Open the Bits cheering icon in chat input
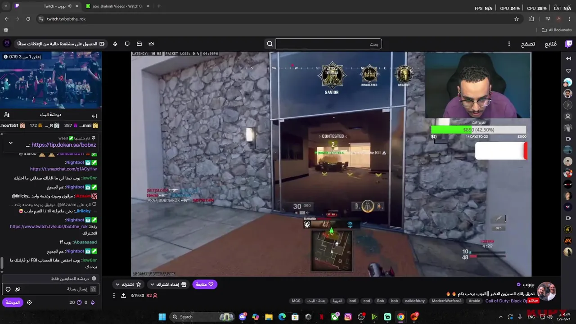The width and height of the screenshot is (576, 324). [x=18, y=289]
